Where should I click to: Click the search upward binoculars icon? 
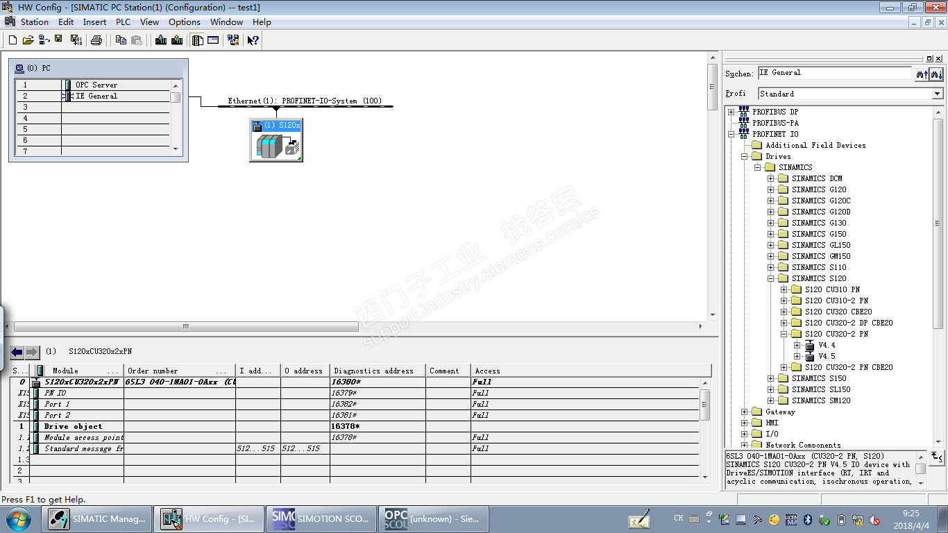(922, 74)
